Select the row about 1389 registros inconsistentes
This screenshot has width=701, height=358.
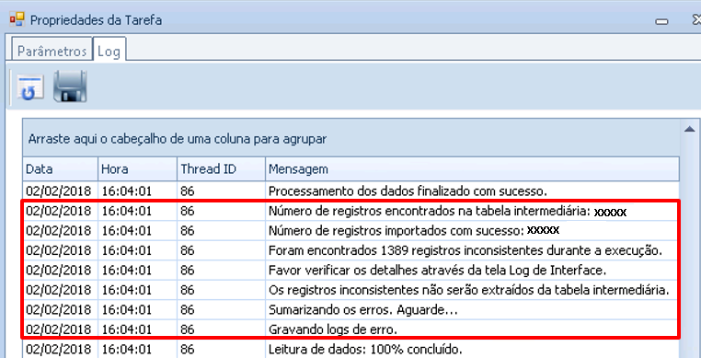(x=350, y=250)
